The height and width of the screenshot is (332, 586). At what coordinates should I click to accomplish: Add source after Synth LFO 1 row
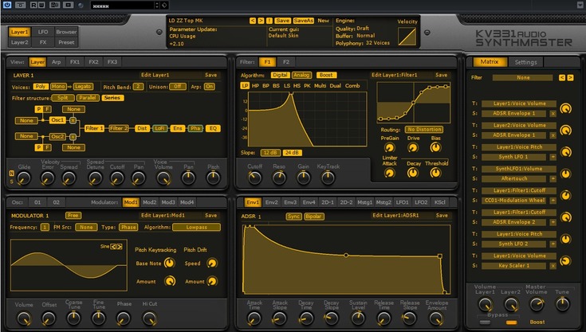point(553,157)
